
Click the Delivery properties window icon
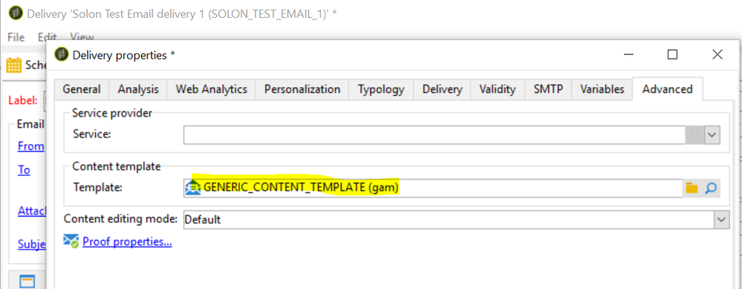[62, 54]
